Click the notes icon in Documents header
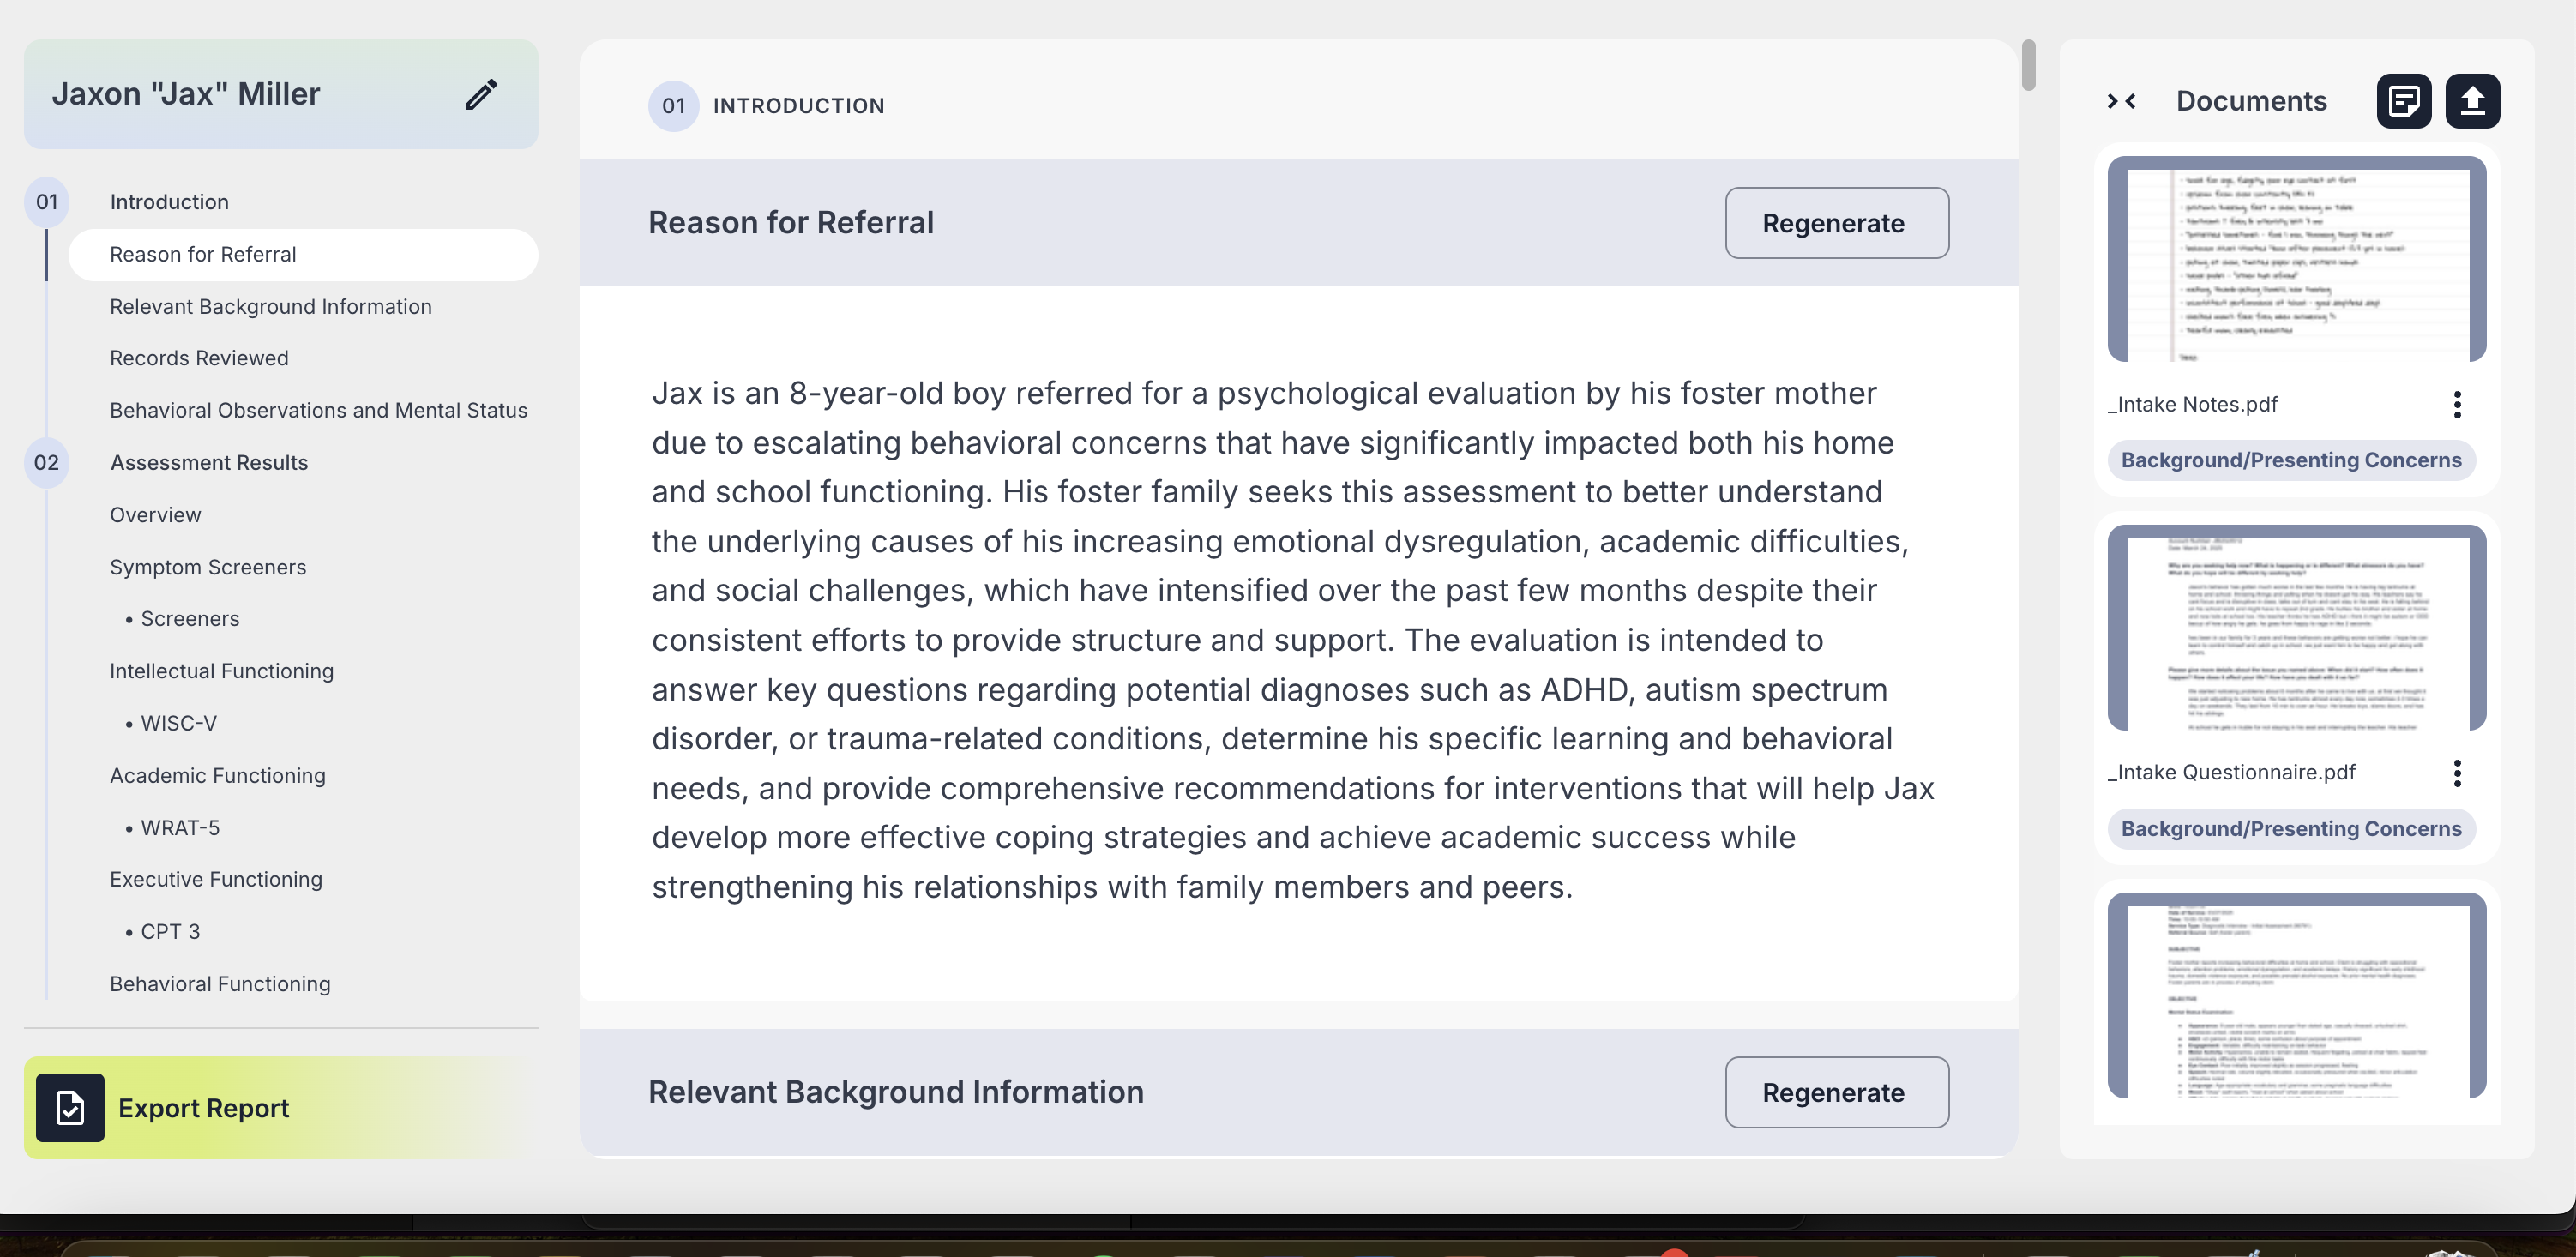 (2403, 101)
